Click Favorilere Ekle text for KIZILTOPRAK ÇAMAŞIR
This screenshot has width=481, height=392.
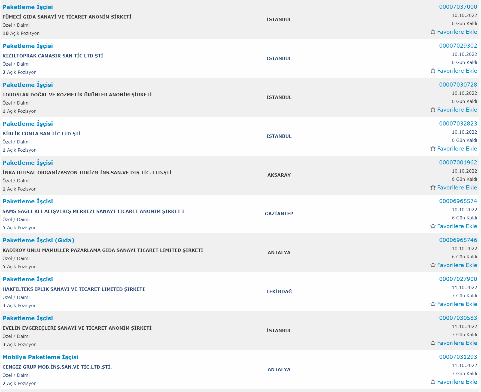457,71
